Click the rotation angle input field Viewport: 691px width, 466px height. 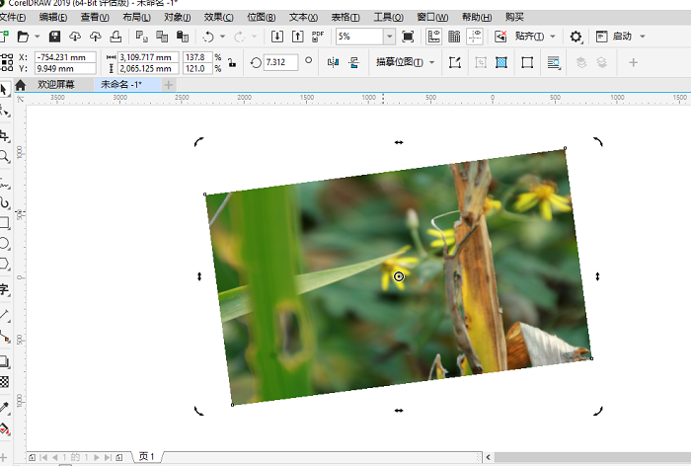(280, 62)
